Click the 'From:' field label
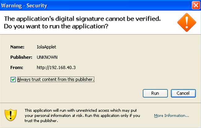This screenshot has height=128, width=201. (x=17, y=68)
